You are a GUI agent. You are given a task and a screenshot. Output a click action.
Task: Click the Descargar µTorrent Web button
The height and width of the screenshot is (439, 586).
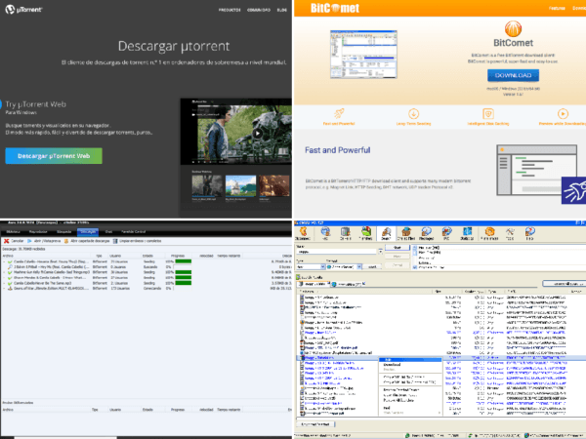[53, 155]
